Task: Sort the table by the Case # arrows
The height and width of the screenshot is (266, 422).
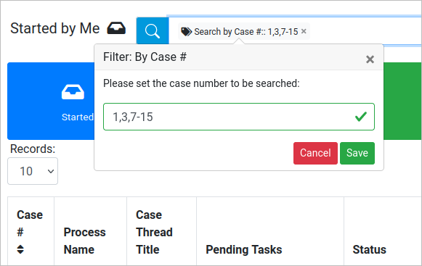Action: pyautogui.click(x=20, y=249)
